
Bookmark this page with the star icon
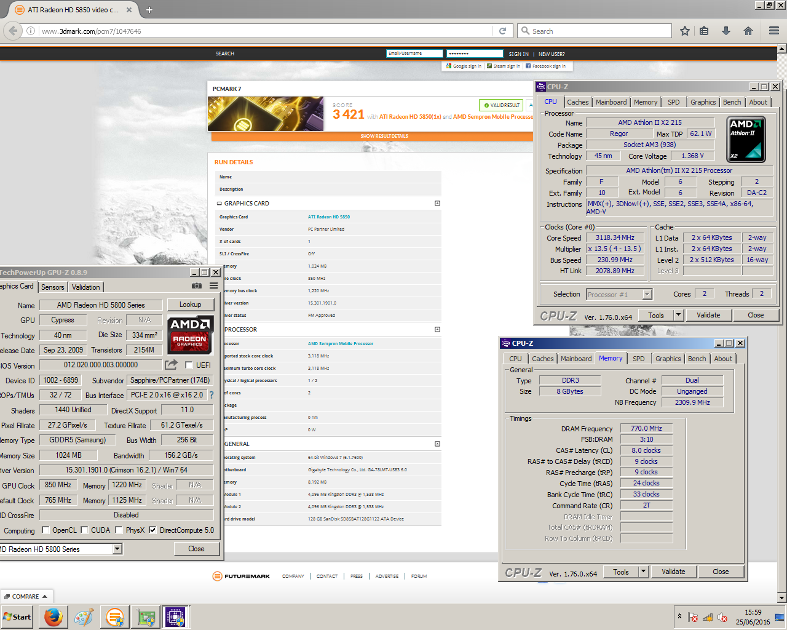click(x=685, y=31)
